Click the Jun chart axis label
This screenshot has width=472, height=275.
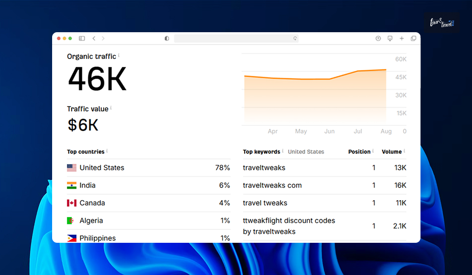click(330, 131)
